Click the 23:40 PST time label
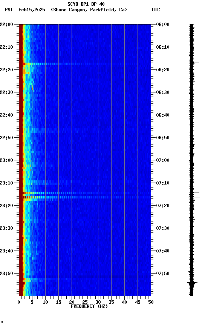 pos(6,251)
